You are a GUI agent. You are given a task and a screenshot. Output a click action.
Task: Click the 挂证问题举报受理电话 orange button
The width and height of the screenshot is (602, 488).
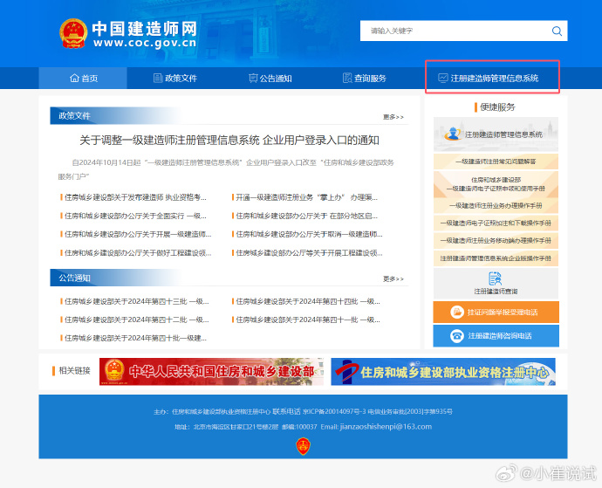(496, 312)
